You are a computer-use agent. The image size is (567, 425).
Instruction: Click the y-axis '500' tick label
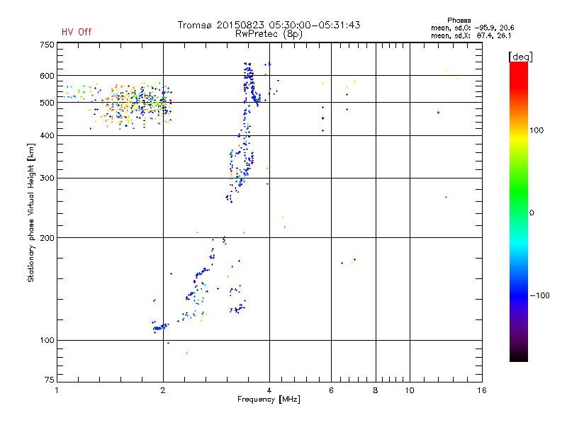47,103
